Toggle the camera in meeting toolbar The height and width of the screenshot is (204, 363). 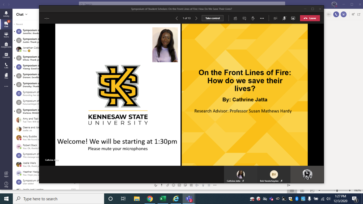click(x=276, y=18)
